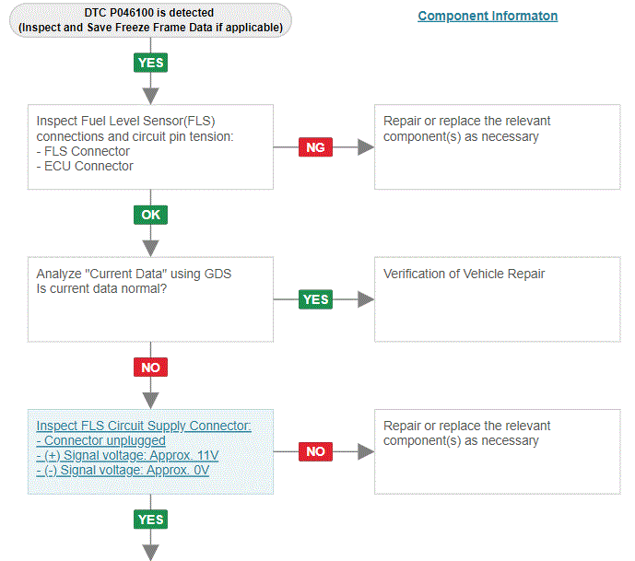This screenshot has height=561, width=635.
Task: Click the (+) Signal voltage Approx. 11V line
Action: [x=127, y=455]
